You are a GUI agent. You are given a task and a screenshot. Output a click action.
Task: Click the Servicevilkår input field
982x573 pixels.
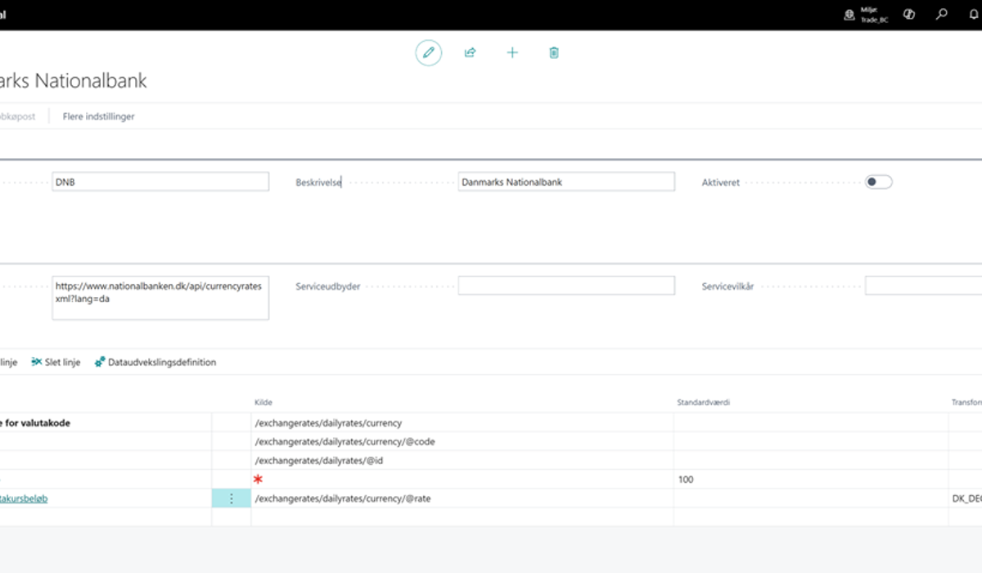pos(923,286)
